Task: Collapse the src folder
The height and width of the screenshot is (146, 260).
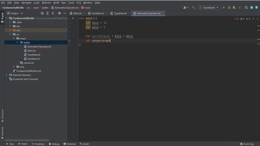Action: click(10, 34)
